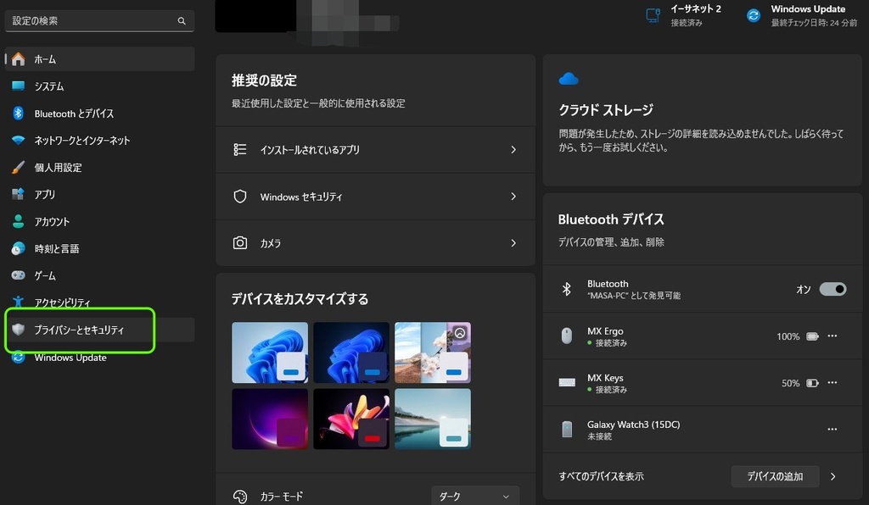Click the イーサネット 2 monitor icon at top

coord(653,15)
